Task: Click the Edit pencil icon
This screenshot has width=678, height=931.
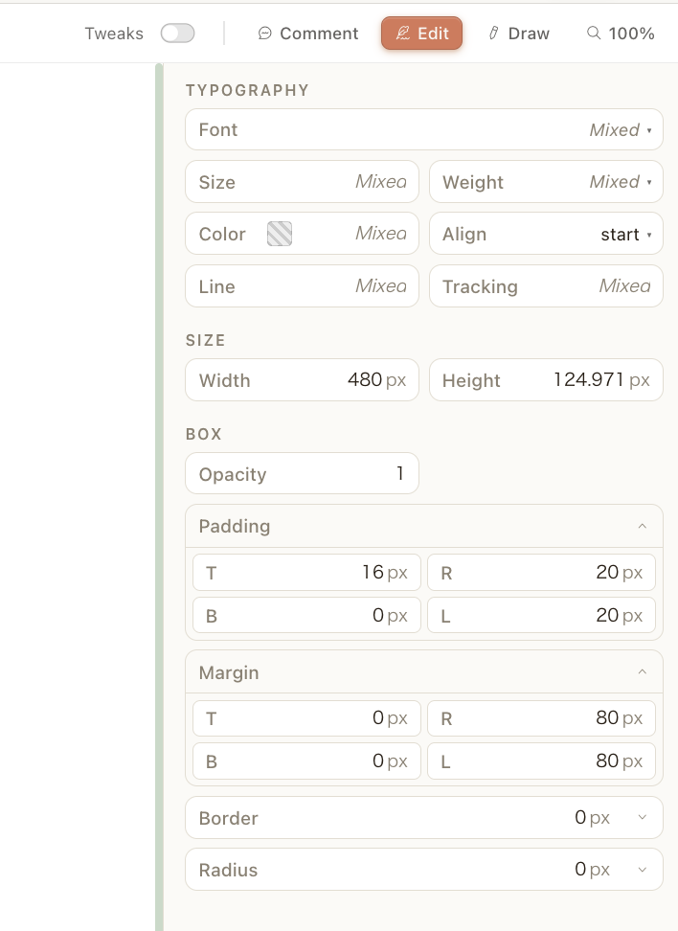Action: click(x=403, y=34)
